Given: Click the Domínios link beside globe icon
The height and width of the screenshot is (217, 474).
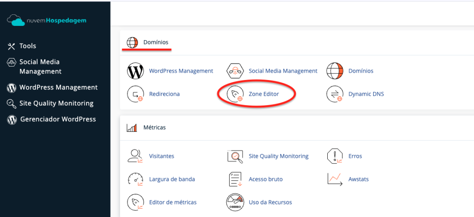Looking at the screenshot, I should [361, 71].
